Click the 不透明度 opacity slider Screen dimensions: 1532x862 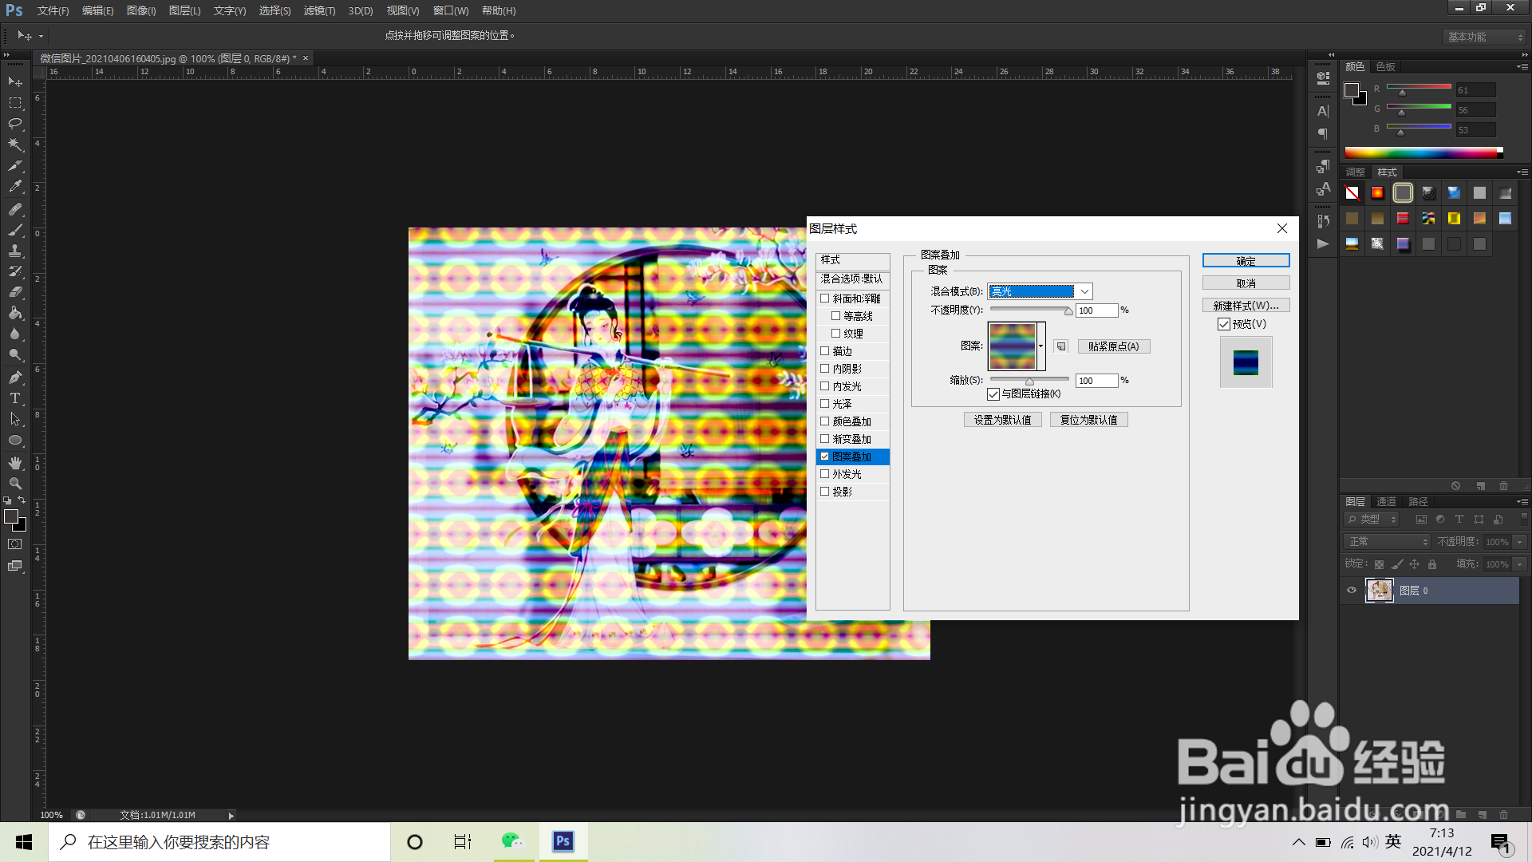coord(1029,310)
